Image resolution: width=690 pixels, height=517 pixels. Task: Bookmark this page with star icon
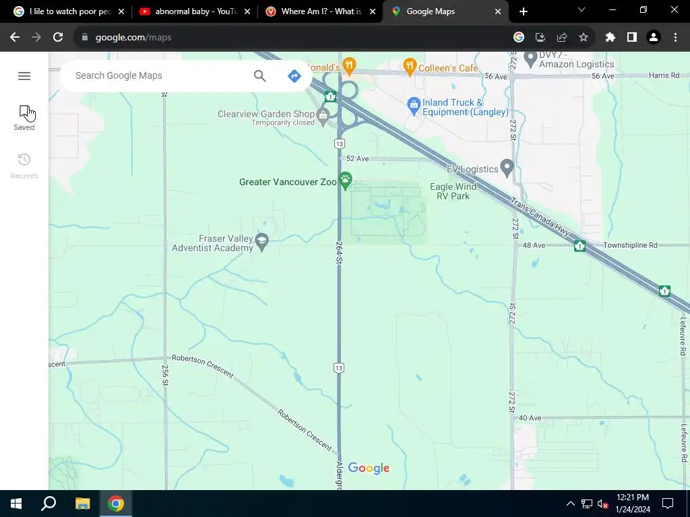pyautogui.click(x=584, y=38)
